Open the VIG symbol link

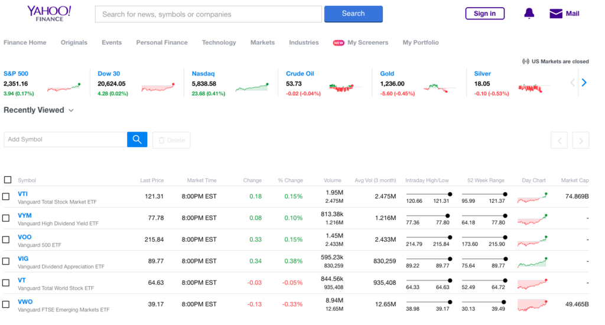pyautogui.click(x=23, y=259)
